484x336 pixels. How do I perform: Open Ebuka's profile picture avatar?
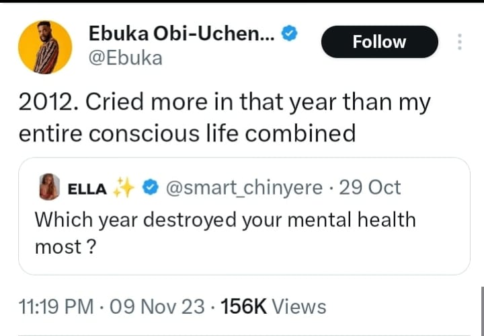pyautogui.click(x=45, y=46)
